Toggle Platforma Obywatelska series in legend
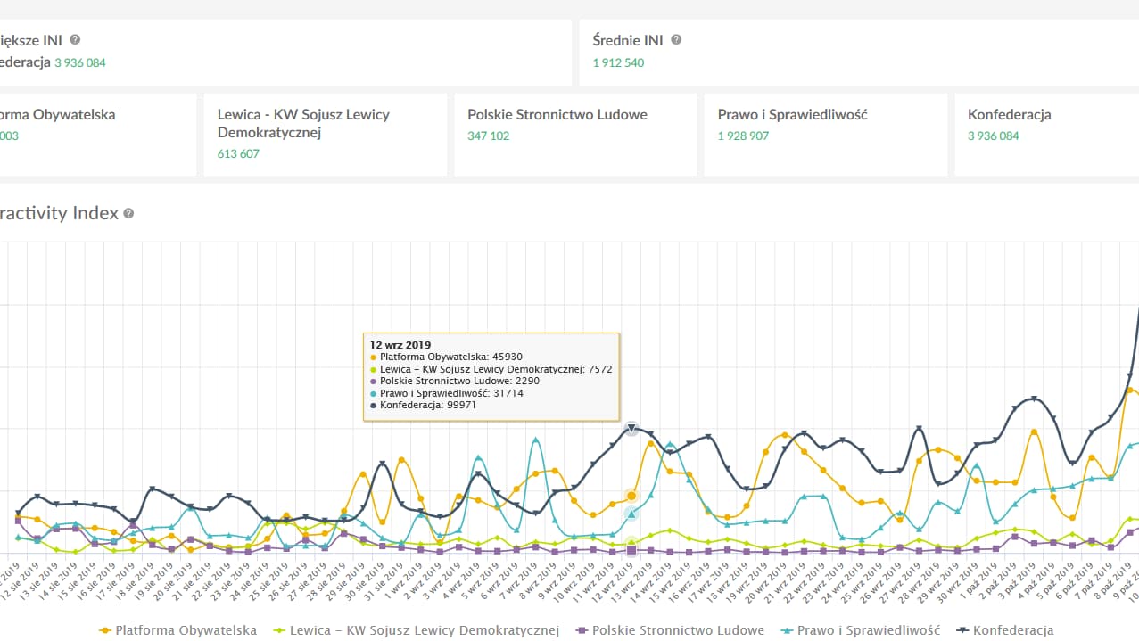 point(177,630)
